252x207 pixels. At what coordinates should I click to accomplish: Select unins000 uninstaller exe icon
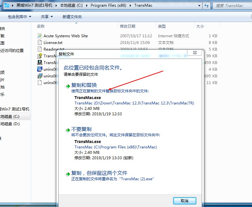click(x=40, y=76)
